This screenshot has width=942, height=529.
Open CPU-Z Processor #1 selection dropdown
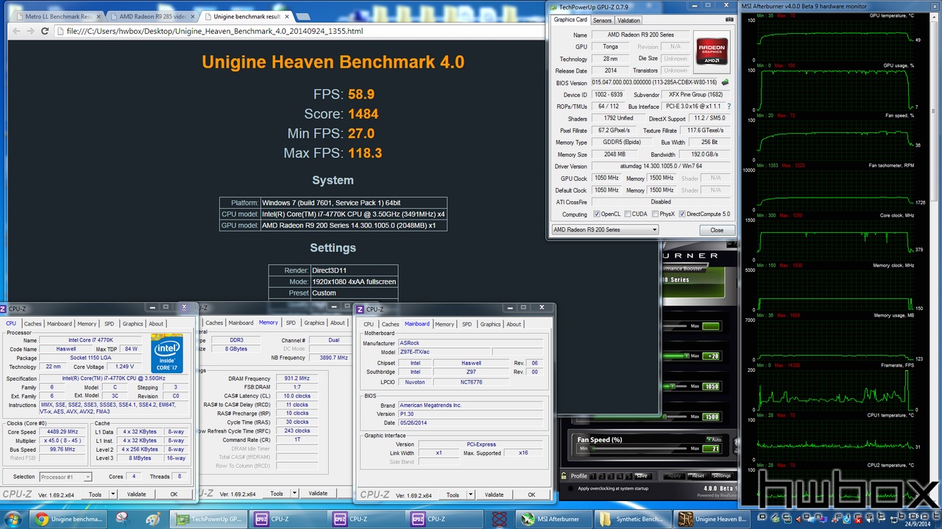click(x=65, y=477)
